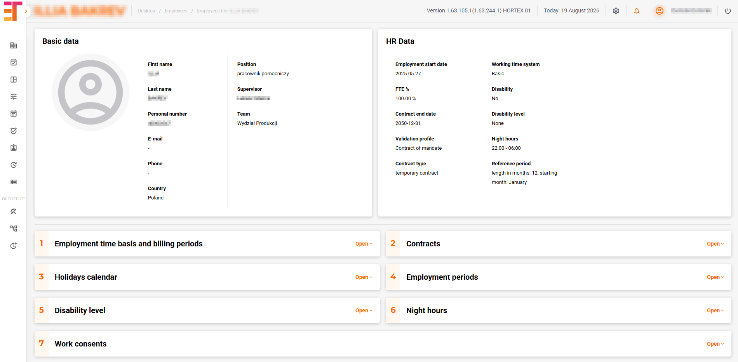Expand Holidays calendar section via Open
The width and height of the screenshot is (738, 362).
[x=364, y=277]
